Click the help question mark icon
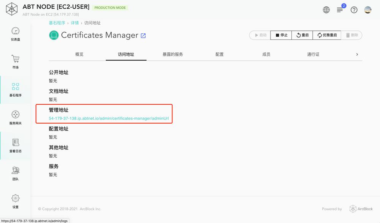 pyautogui.click(x=354, y=10)
